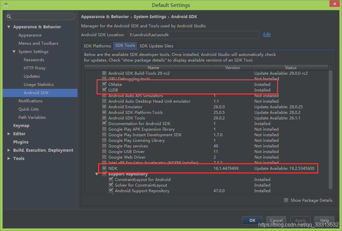Uncheck ConstraintLayout for Android
Image resolution: width=342 pixels, height=231 pixels.
point(111,179)
